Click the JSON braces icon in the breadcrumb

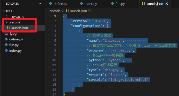[67, 11]
